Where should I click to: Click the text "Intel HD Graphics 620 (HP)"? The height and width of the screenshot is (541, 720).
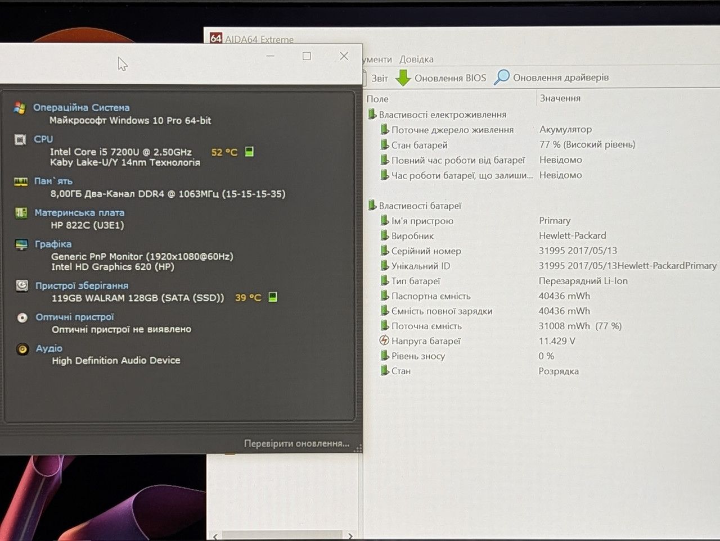point(112,267)
